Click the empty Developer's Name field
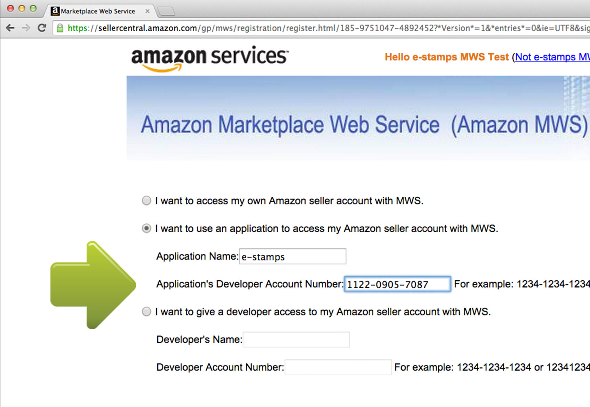590x407 pixels. pos(296,339)
